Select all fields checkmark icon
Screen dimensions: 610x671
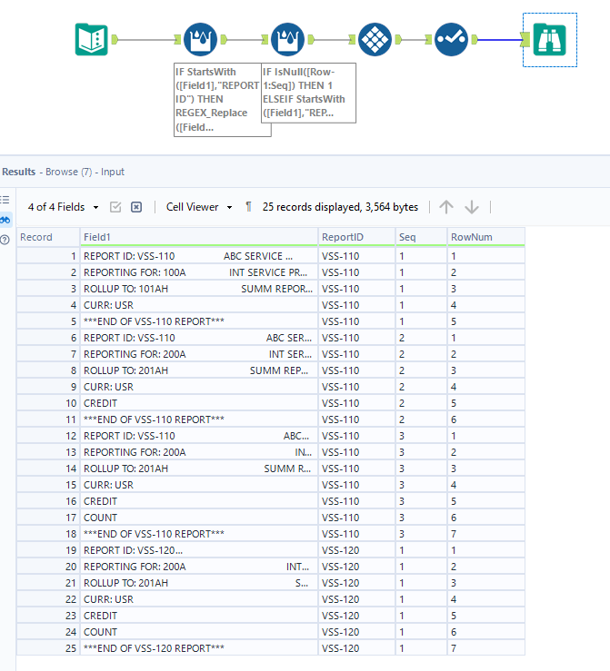point(115,207)
